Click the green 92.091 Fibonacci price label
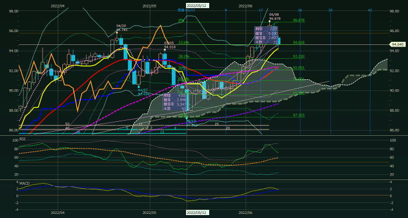 298,68
